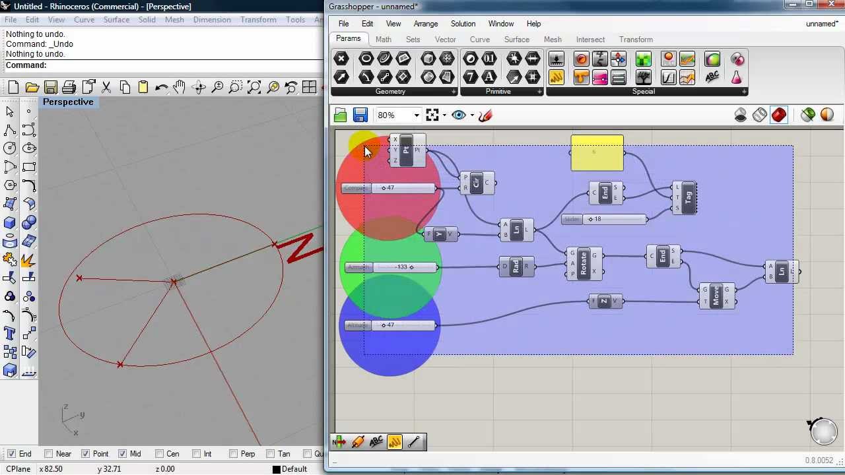Click the Gradient icon in Special panel
845x475 pixels.
pyautogui.click(x=599, y=77)
